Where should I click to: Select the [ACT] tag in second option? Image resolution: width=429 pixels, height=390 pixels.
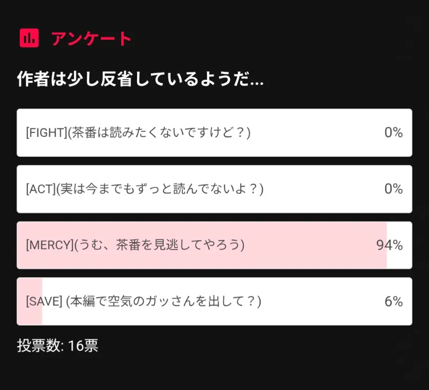pos(41,189)
